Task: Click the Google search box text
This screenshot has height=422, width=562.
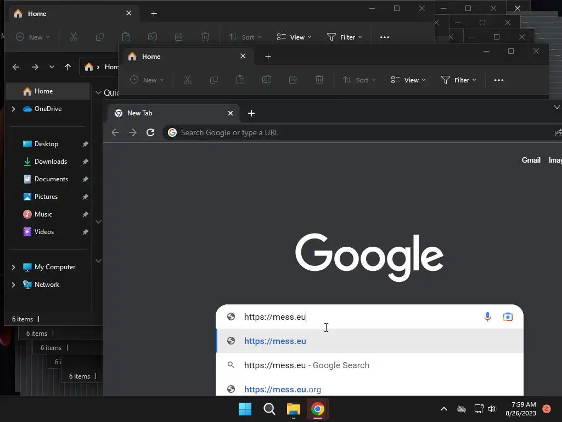Action: pos(275,317)
